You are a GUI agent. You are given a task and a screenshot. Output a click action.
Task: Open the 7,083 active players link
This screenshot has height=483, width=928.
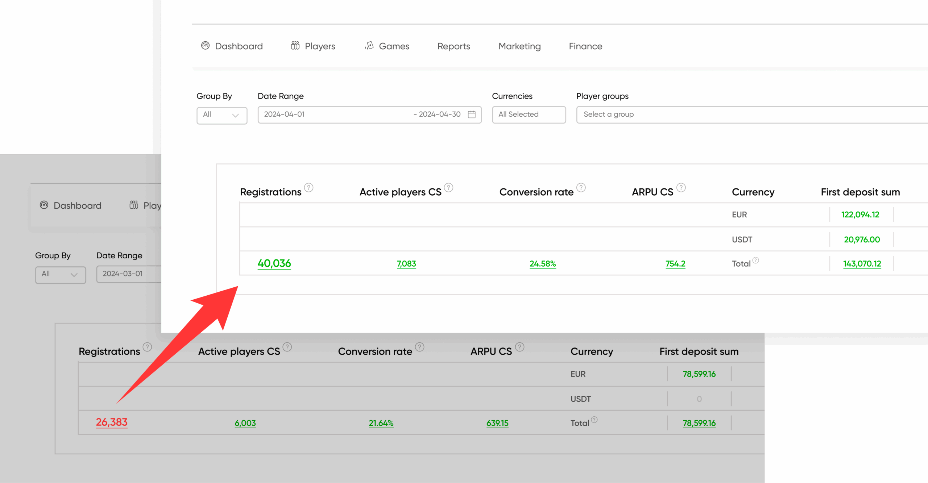pos(406,264)
